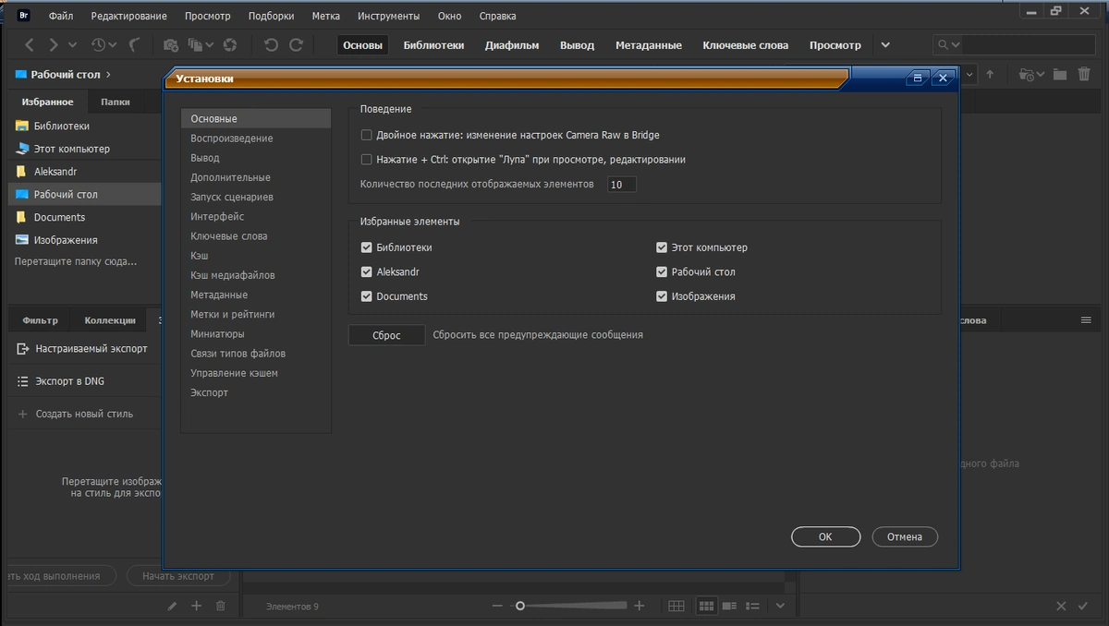Click the zoom out minus icon
This screenshot has height=626, width=1109.
point(497,606)
